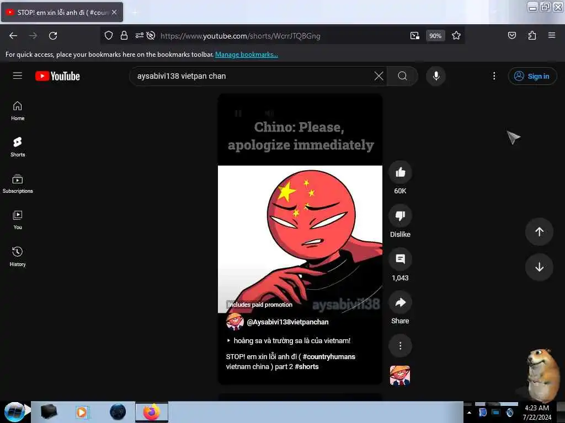Clear the YouTube search query

tap(379, 76)
